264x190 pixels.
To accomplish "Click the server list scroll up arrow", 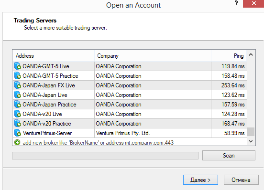I will (251, 55).
